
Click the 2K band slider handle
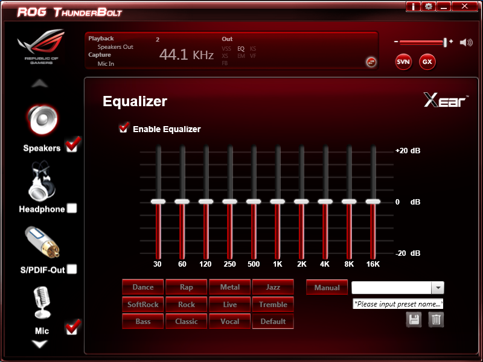coord(301,202)
